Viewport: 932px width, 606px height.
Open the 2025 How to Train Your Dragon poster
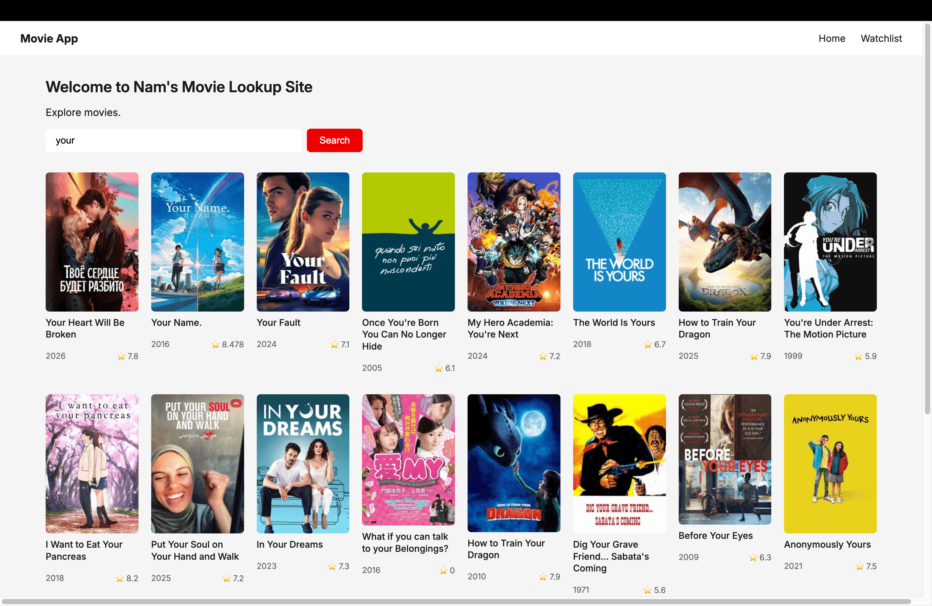pyautogui.click(x=724, y=242)
